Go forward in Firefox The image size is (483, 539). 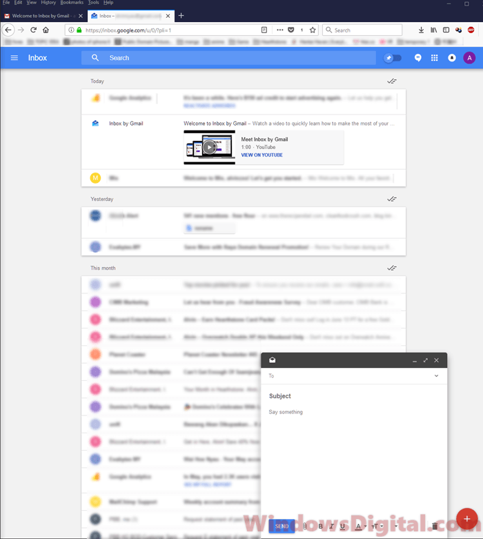point(21,30)
